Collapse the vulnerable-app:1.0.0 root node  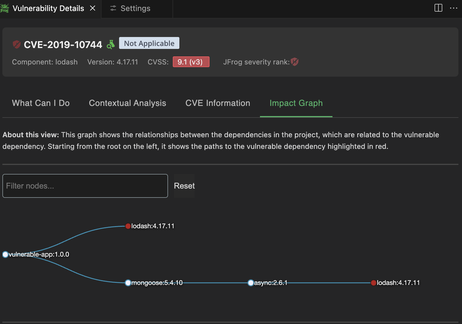coord(5,254)
